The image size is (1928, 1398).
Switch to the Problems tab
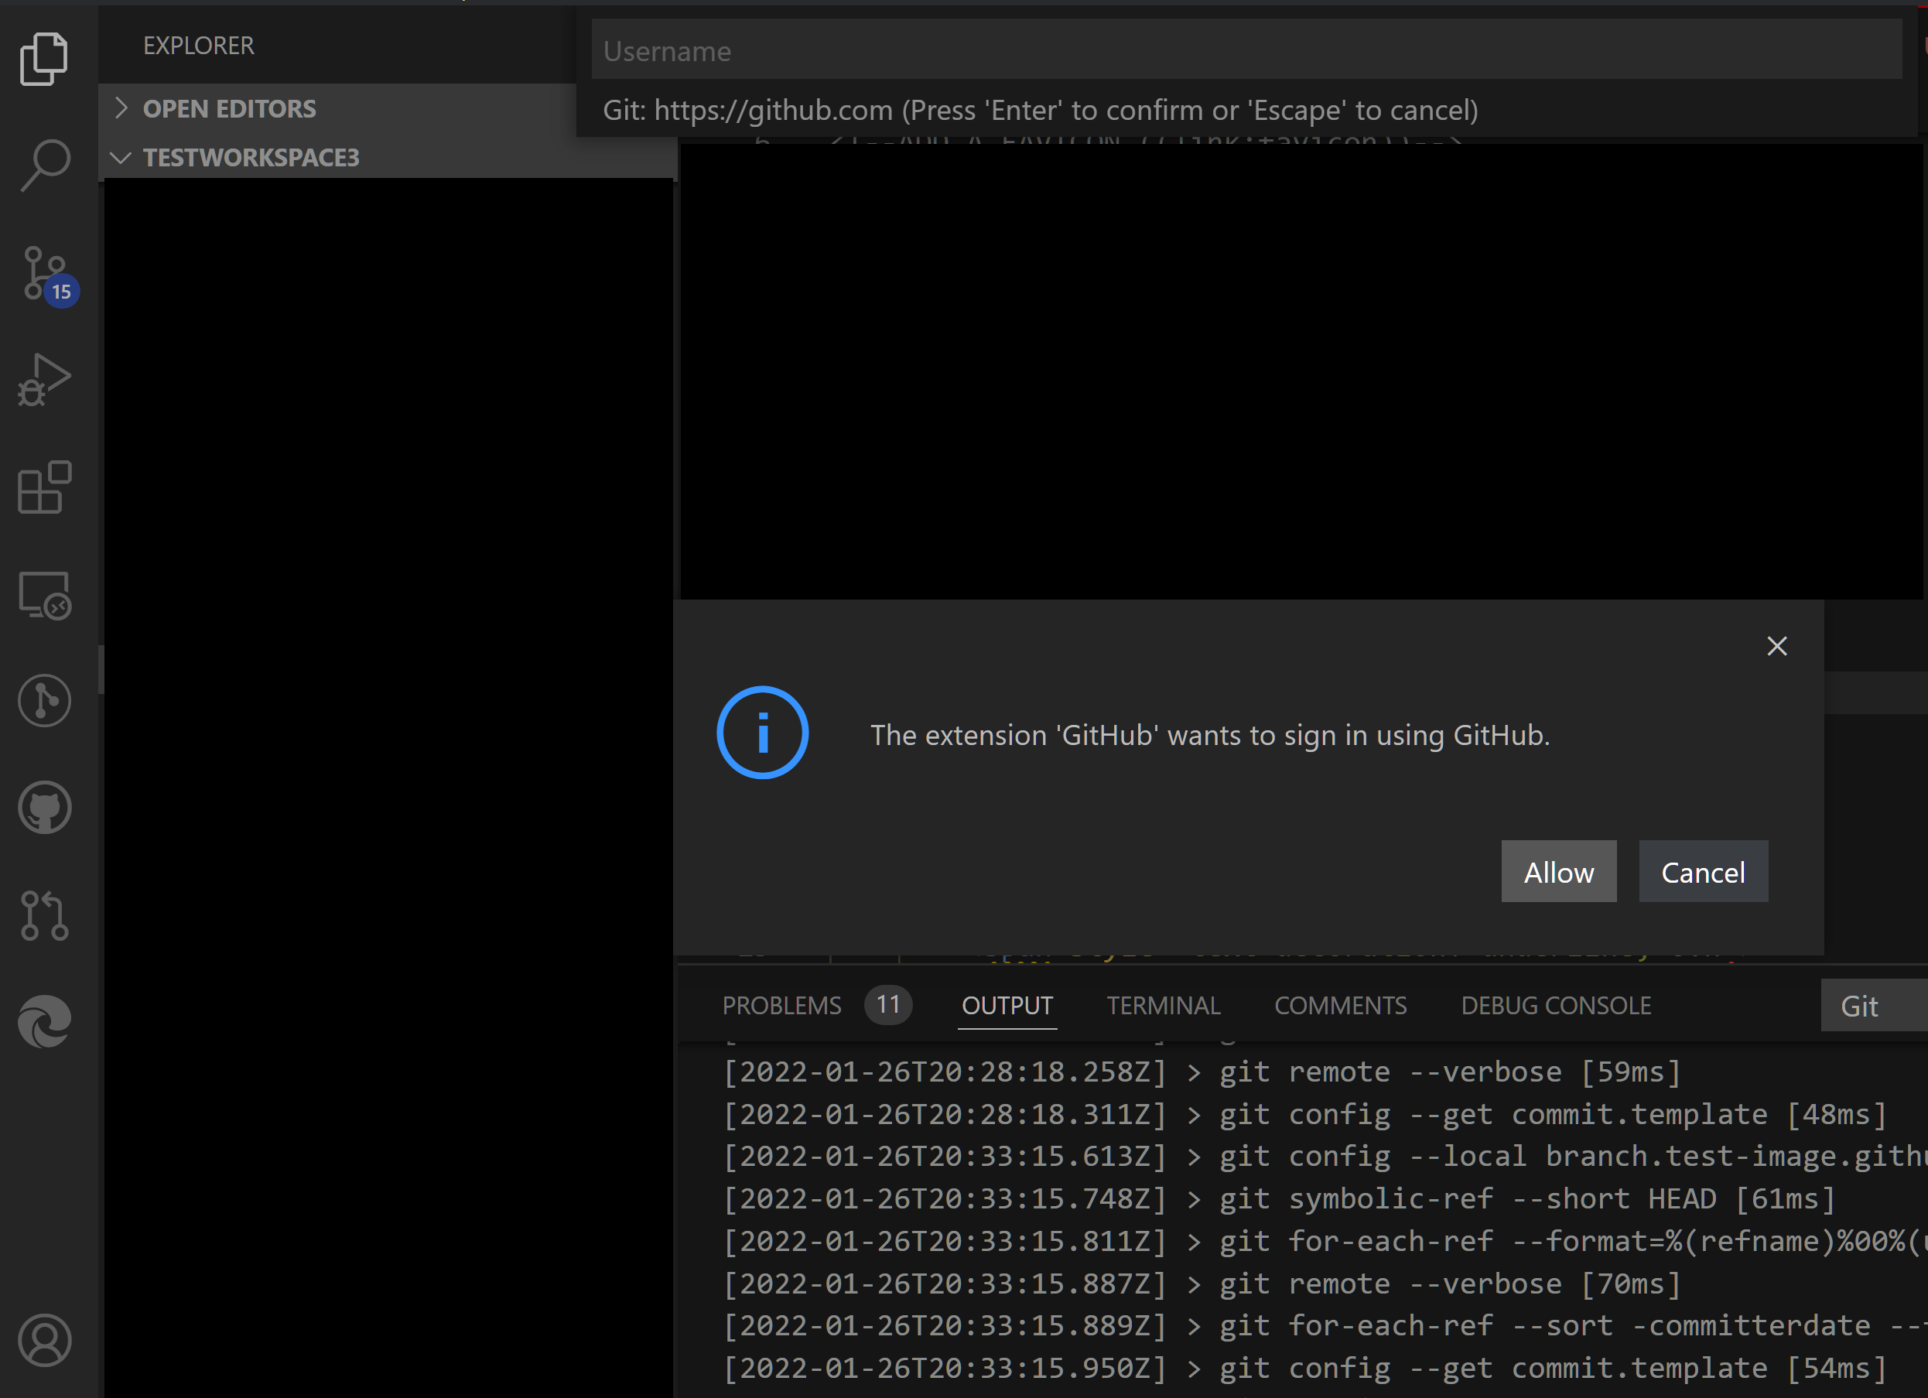781,1006
